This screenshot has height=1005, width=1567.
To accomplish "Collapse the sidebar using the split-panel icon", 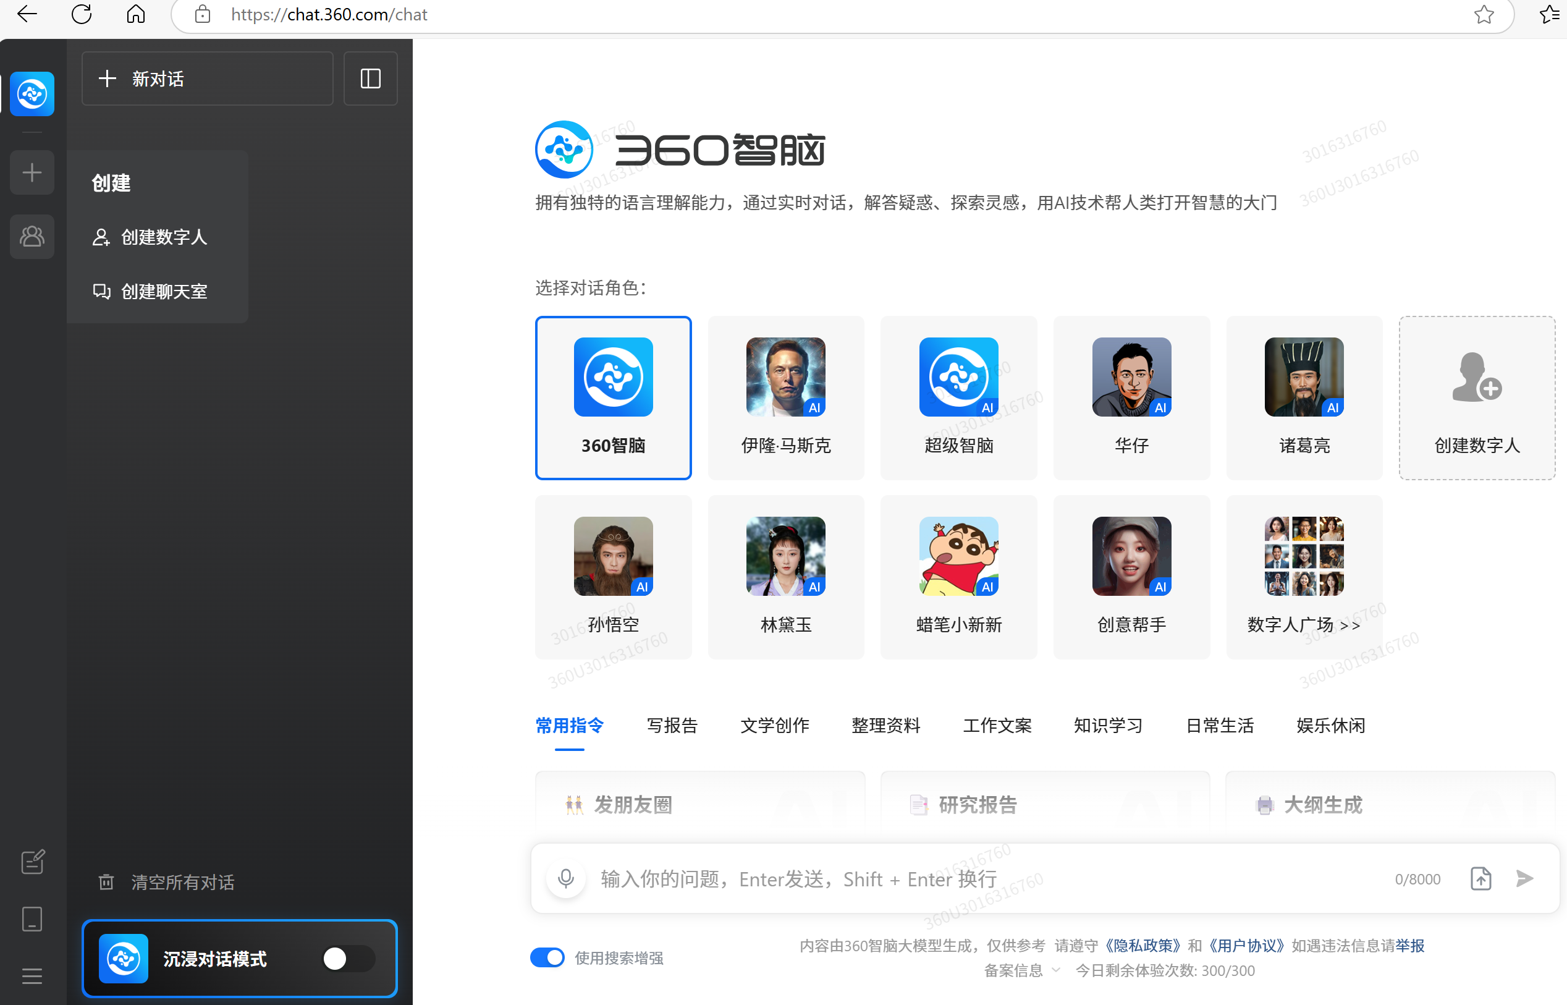I will 370,78.
